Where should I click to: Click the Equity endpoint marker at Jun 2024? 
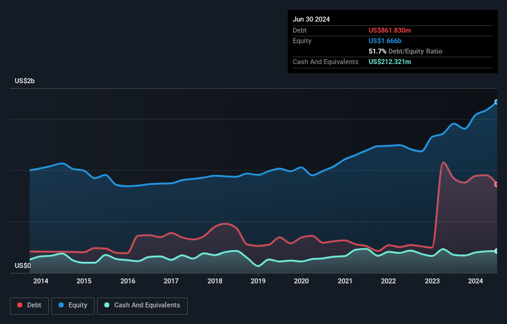(x=497, y=102)
